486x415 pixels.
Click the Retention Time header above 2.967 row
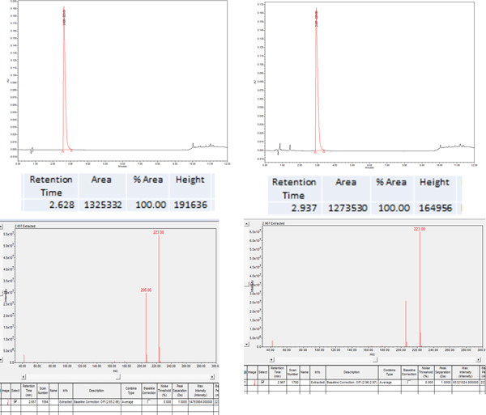tap(277, 372)
